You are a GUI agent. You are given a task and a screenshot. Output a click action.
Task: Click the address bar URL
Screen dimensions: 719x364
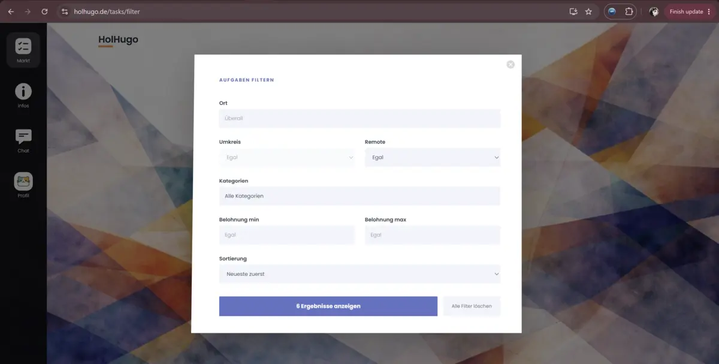[x=108, y=11]
